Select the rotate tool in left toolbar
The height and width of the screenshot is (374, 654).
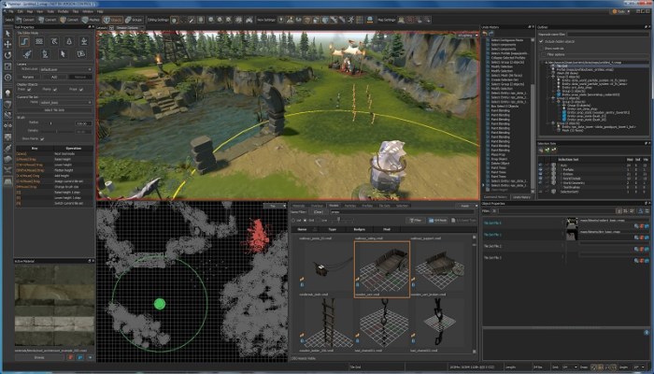click(x=7, y=54)
